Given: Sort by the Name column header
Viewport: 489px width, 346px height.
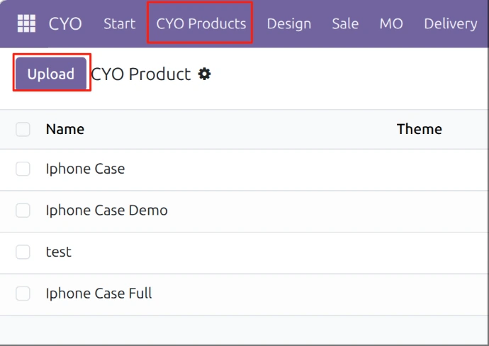Looking at the screenshot, I should 65,129.
